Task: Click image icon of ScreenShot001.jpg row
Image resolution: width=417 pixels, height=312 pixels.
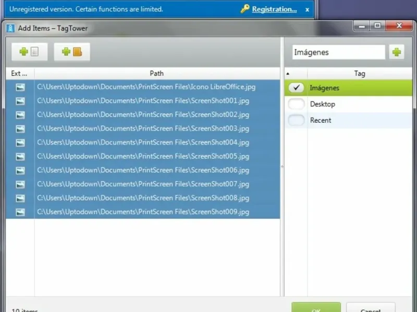Action: click(20, 101)
